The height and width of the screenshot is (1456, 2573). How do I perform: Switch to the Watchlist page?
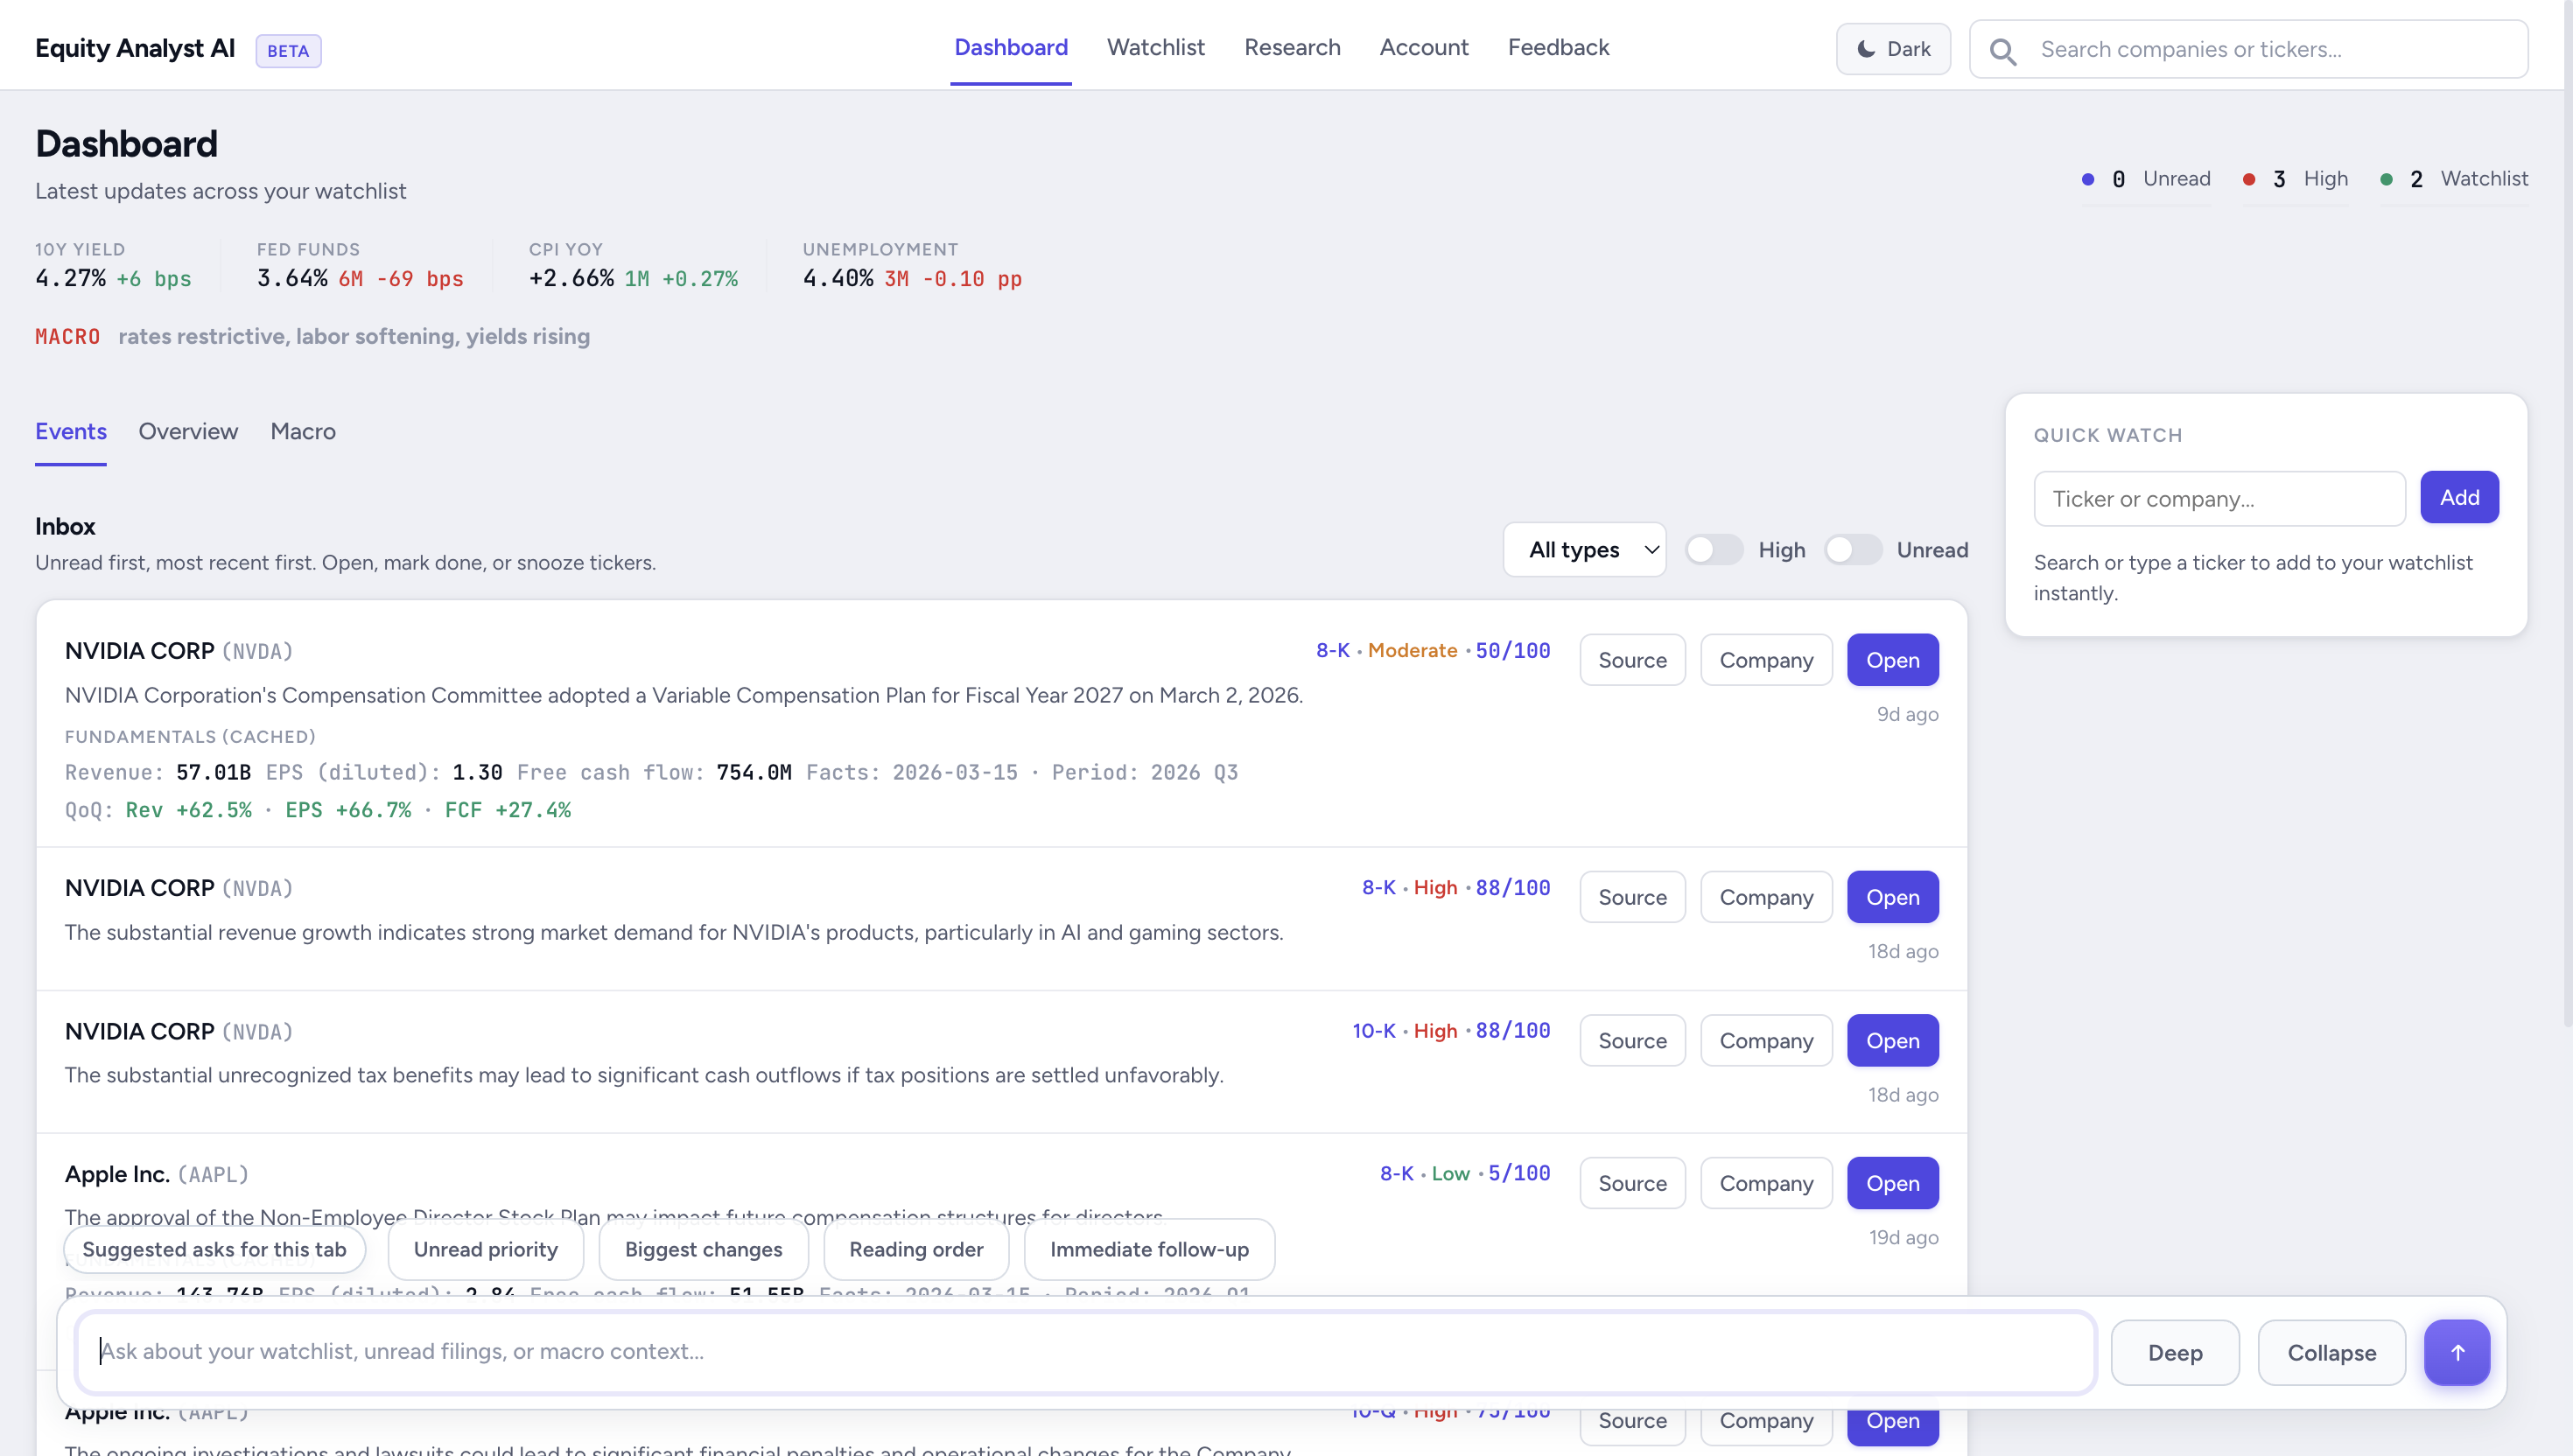tap(1155, 47)
